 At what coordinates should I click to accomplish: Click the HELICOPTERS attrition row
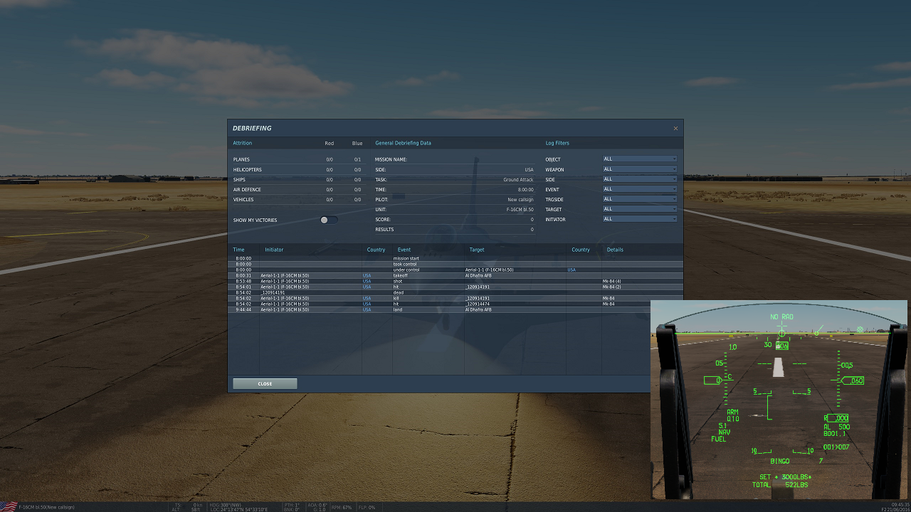click(x=297, y=169)
